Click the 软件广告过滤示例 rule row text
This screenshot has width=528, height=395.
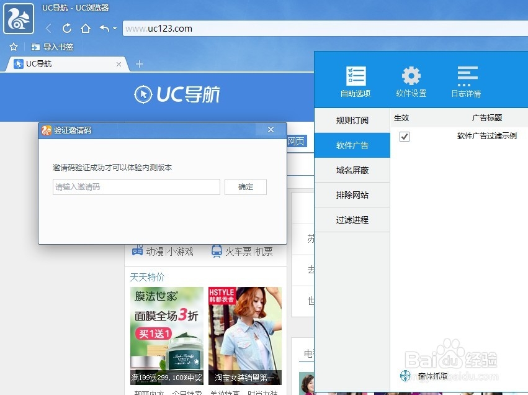pos(487,136)
